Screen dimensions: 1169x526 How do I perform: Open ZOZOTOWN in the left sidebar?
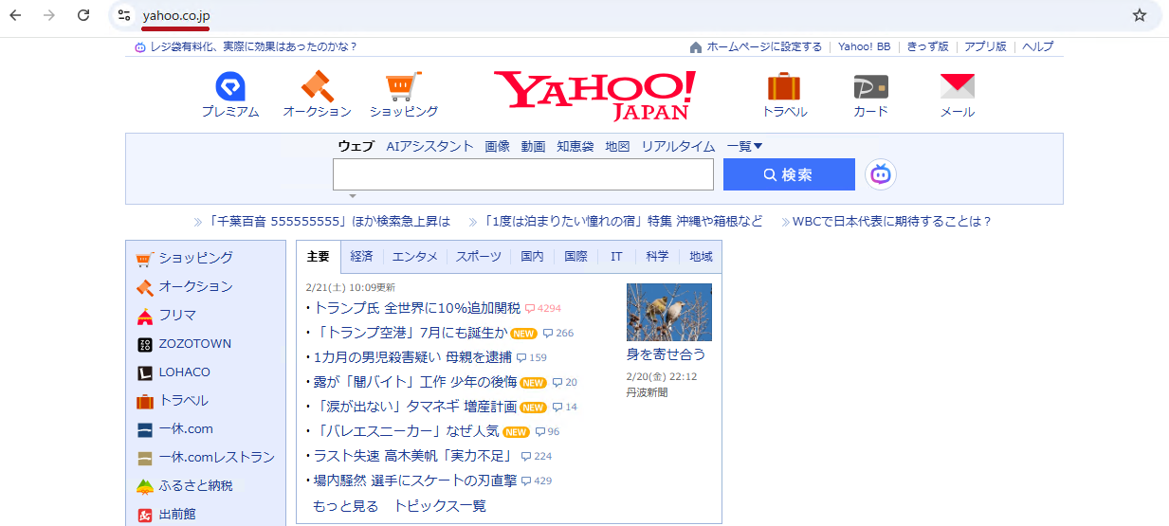click(x=194, y=343)
